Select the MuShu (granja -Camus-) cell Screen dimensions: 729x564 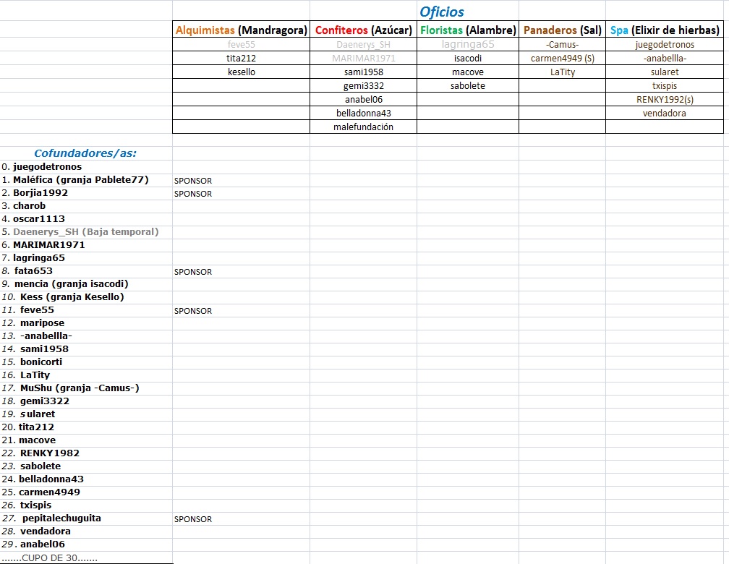tap(80, 388)
